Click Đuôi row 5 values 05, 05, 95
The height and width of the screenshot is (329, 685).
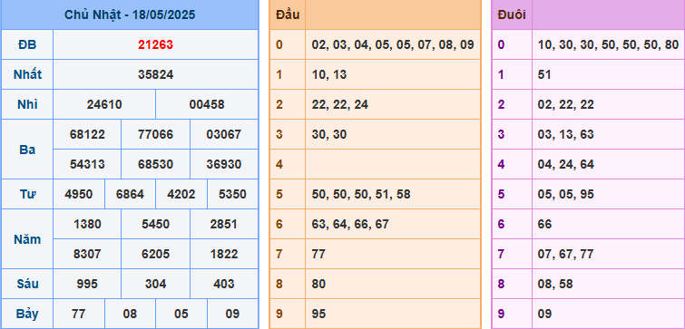pos(566,194)
